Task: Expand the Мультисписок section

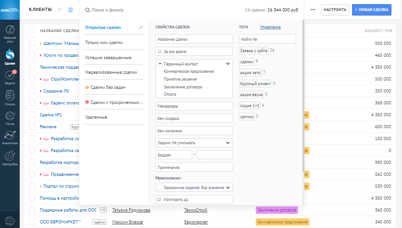Action: point(169,178)
